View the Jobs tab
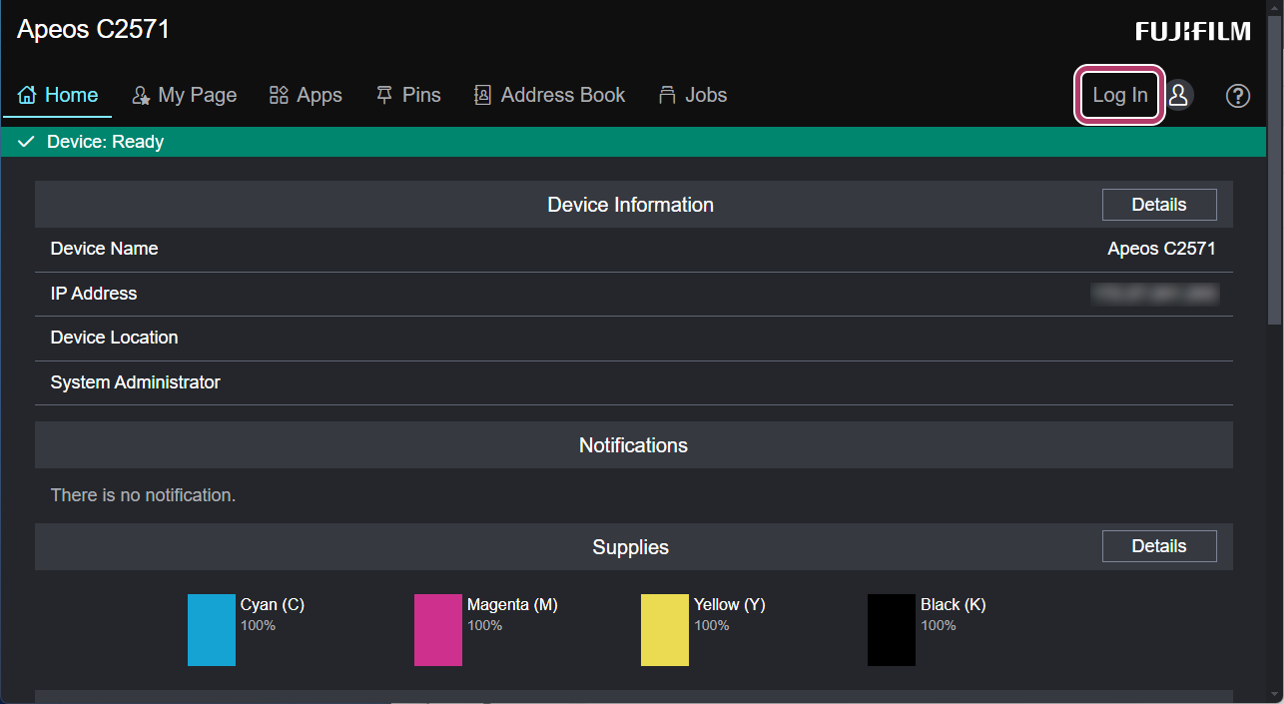Image resolution: width=1284 pixels, height=704 pixels. [x=693, y=95]
